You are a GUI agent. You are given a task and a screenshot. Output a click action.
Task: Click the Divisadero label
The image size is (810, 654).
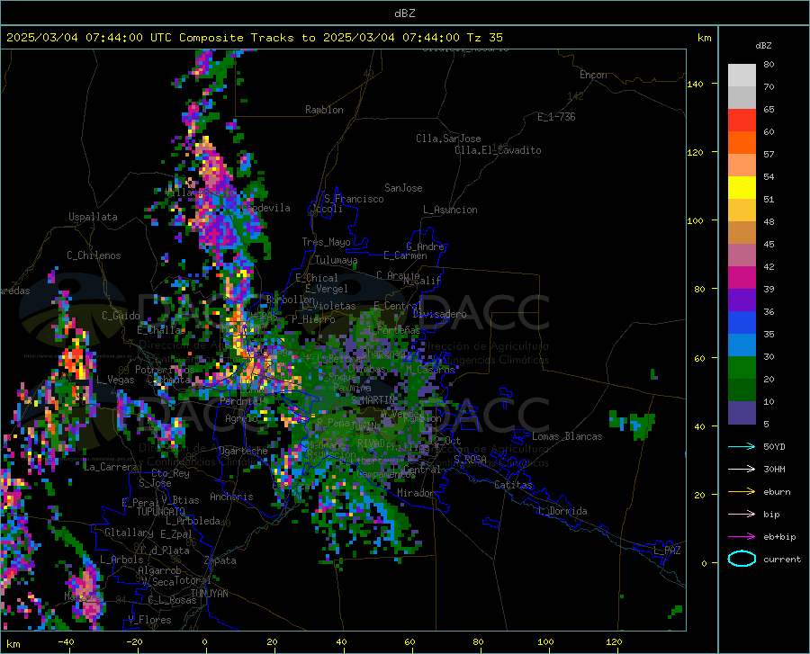[439, 314]
